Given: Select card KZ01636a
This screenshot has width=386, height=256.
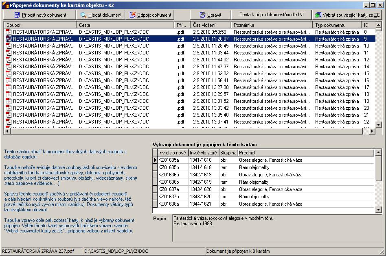Looking at the screenshot, I should coord(265,175).
